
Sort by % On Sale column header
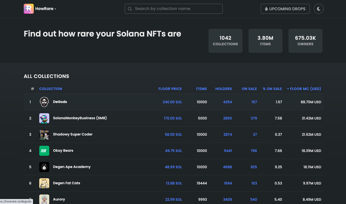tap(272, 89)
